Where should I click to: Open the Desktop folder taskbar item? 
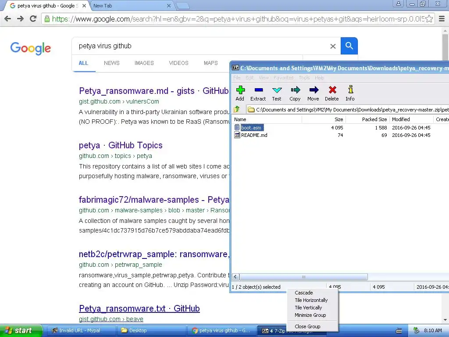click(x=151, y=331)
